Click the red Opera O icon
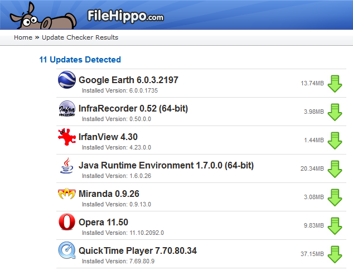This screenshot has width=353, height=270. coord(67,222)
